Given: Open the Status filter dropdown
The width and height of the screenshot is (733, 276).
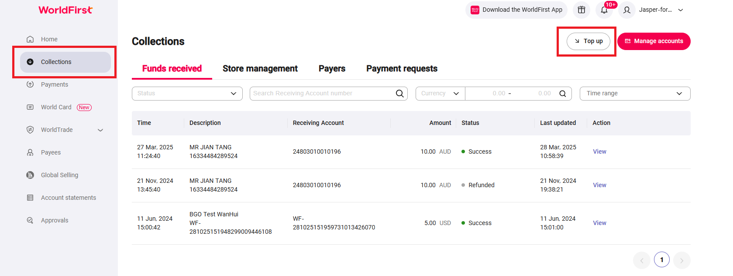Looking at the screenshot, I should click(187, 94).
